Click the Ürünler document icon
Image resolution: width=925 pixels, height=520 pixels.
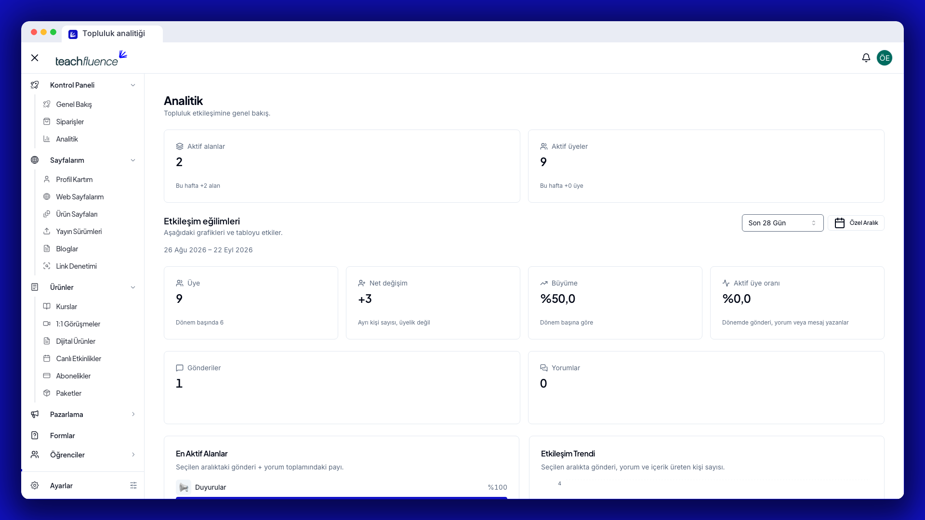(x=35, y=287)
